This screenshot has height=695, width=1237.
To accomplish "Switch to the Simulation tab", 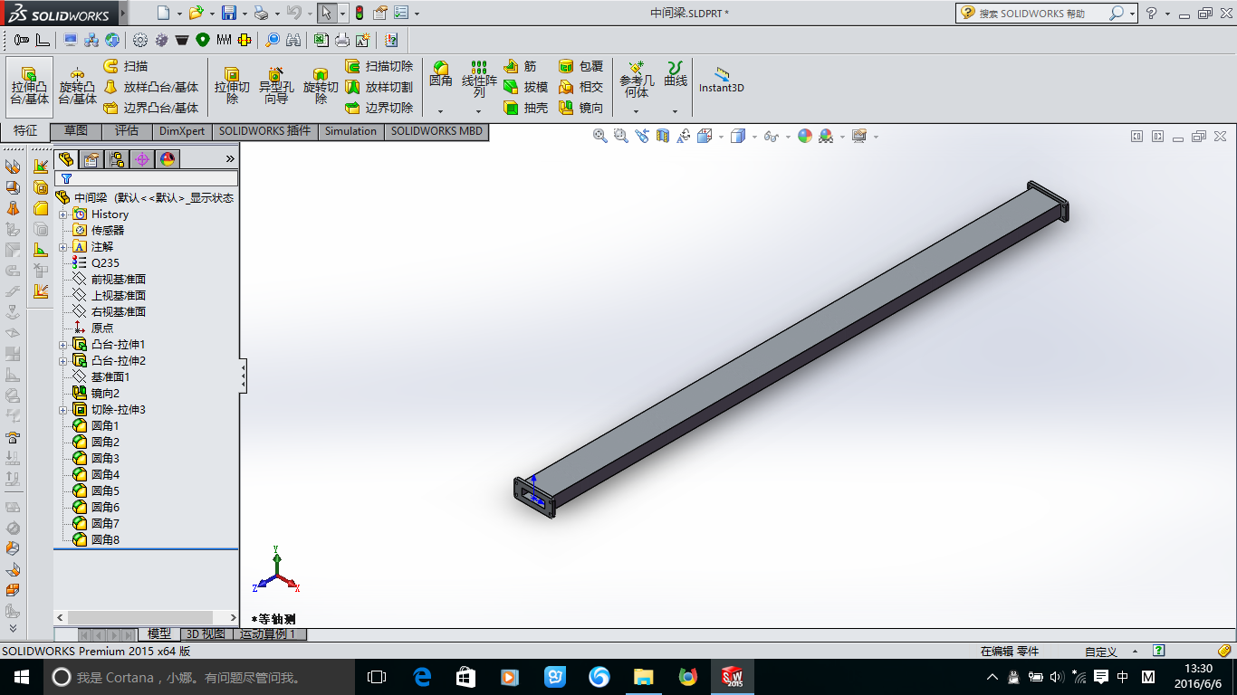I will pos(351,131).
